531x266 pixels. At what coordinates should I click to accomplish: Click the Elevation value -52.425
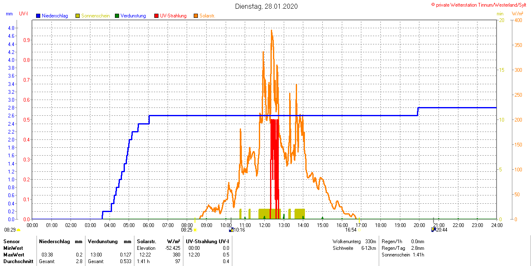click(x=172, y=248)
